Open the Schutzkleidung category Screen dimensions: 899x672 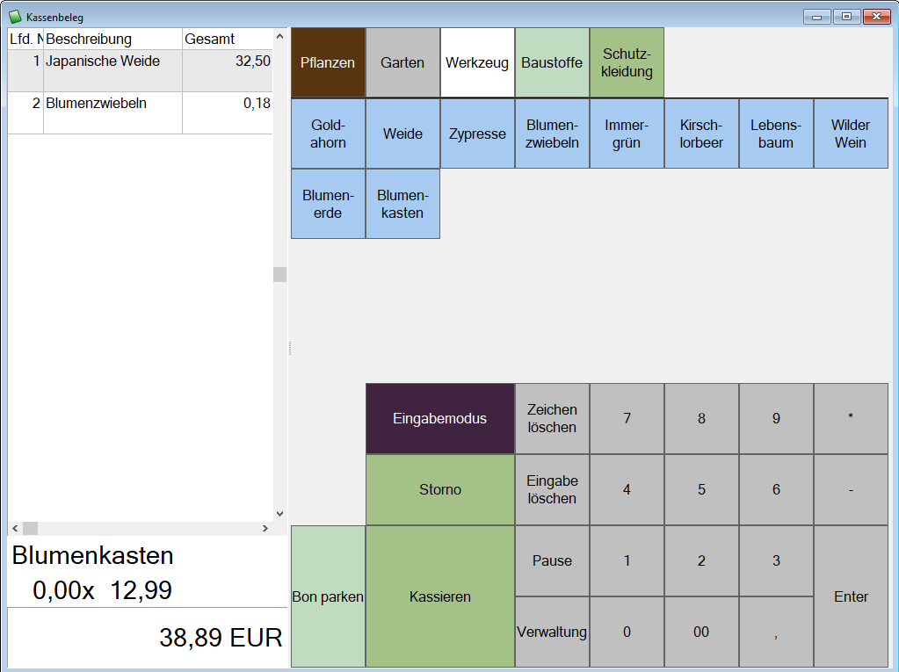point(627,62)
